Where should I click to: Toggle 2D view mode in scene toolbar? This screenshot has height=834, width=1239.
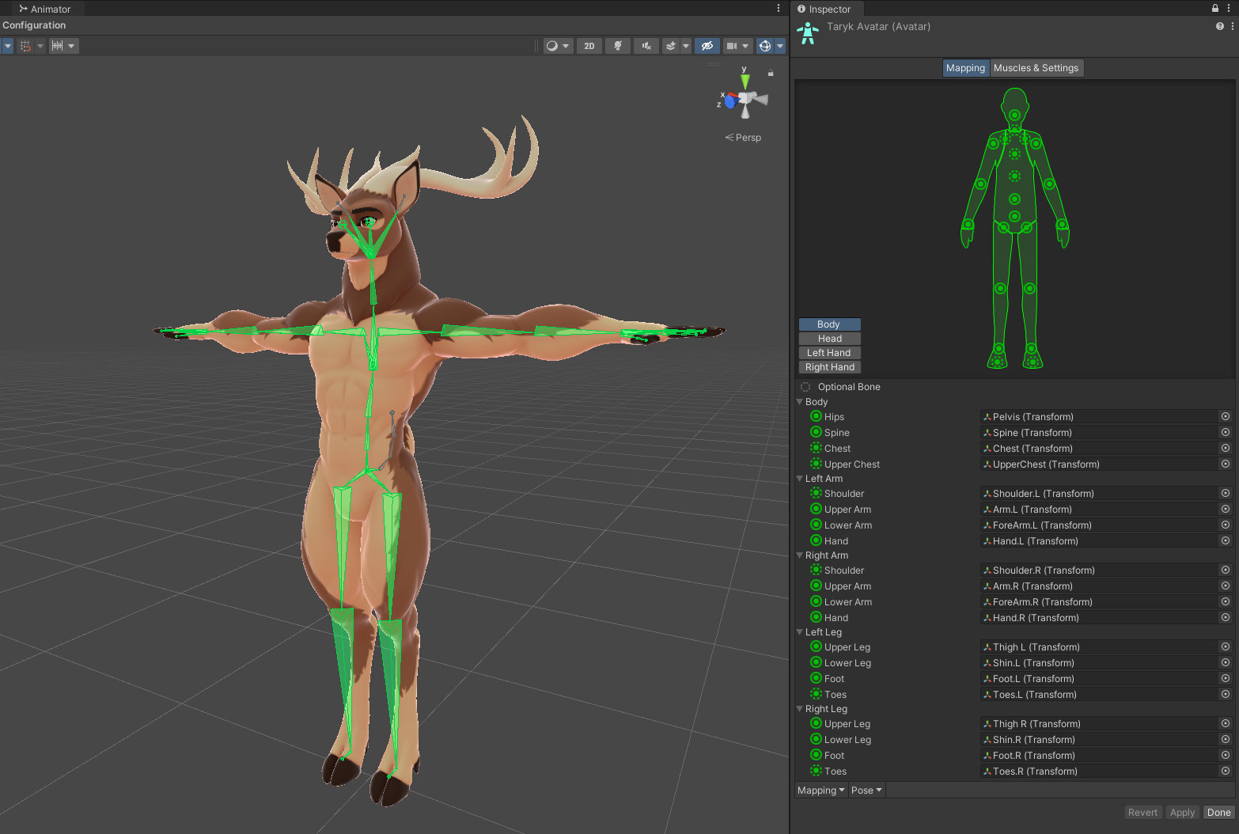tap(589, 46)
